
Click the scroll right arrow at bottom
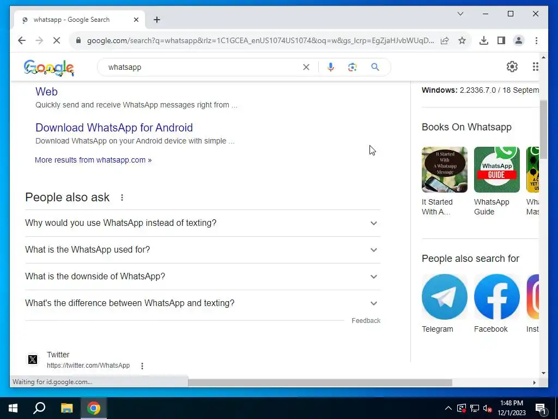pos(534,382)
